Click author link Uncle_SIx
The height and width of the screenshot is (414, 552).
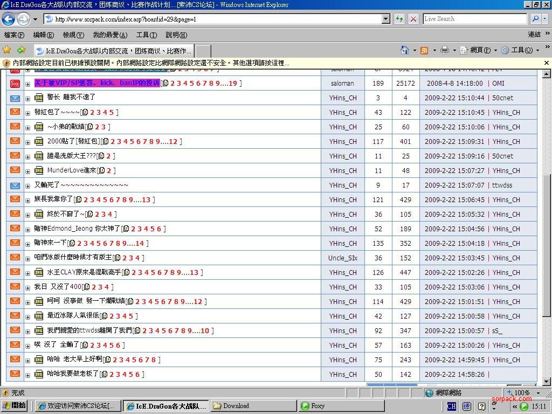[343, 258]
